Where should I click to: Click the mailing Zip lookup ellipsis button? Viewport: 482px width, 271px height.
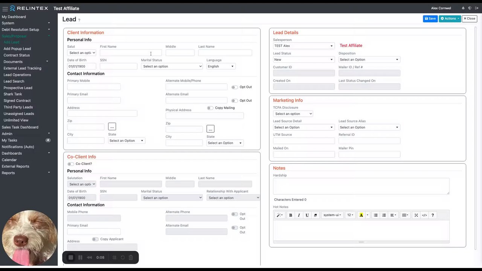pyautogui.click(x=112, y=127)
